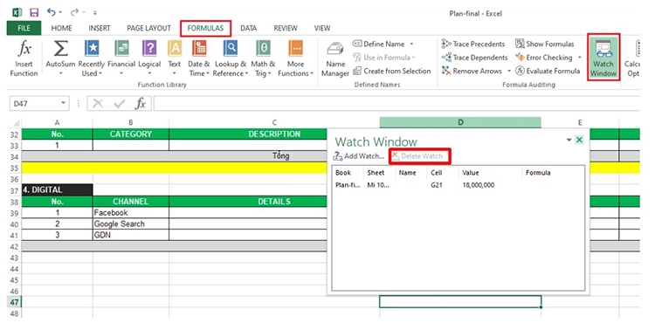Open the Logical functions icon
Screen dimensions: 655x330
(x=149, y=49)
